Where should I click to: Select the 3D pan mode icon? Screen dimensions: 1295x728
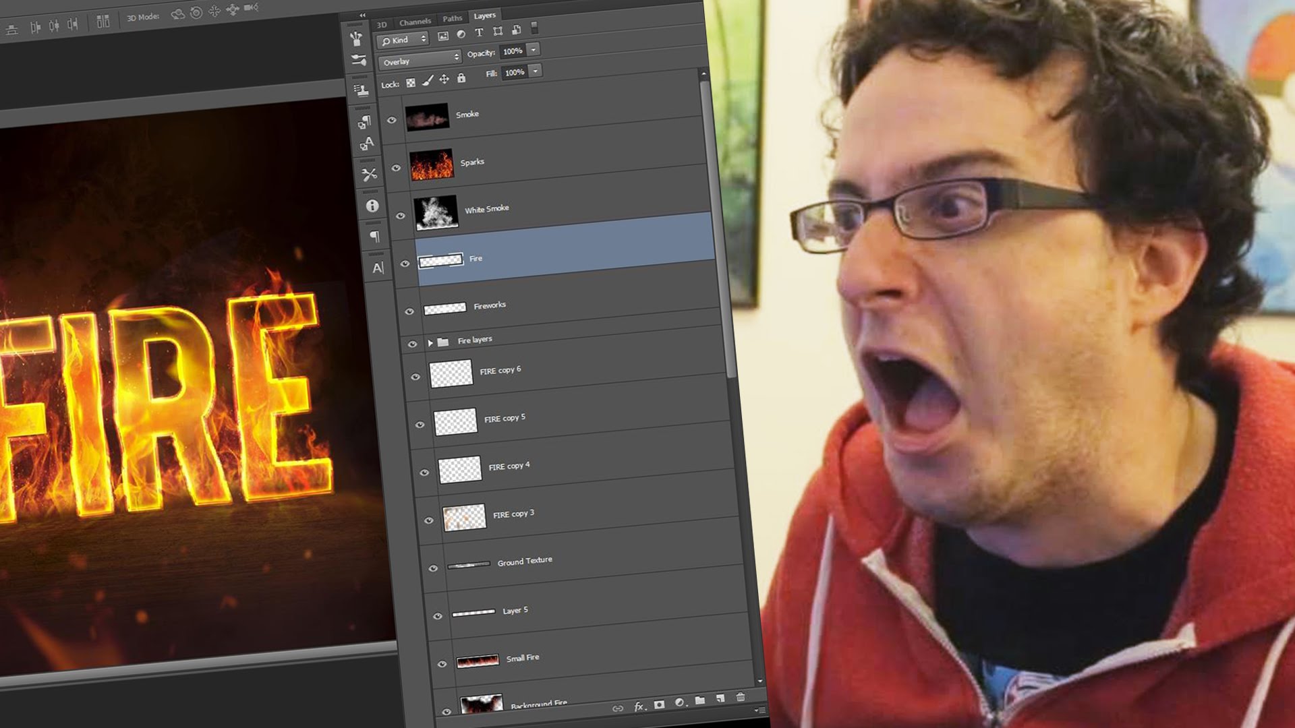pyautogui.click(x=214, y=11)
